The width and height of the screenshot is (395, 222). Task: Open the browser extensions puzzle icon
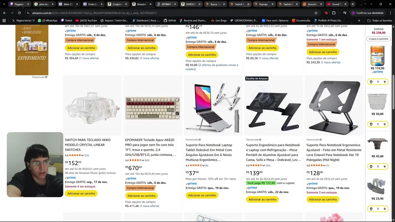334,13
